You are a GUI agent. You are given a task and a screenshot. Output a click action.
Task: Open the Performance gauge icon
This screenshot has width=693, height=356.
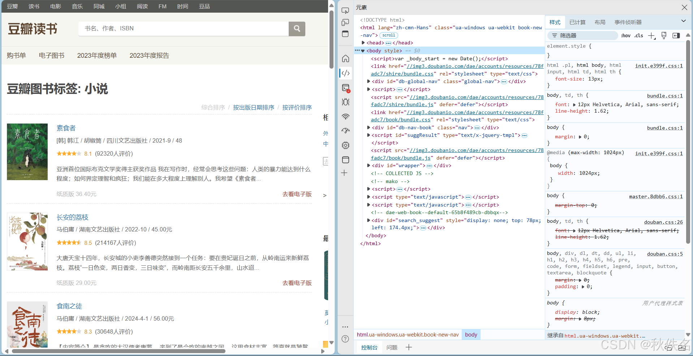[346, 131]
